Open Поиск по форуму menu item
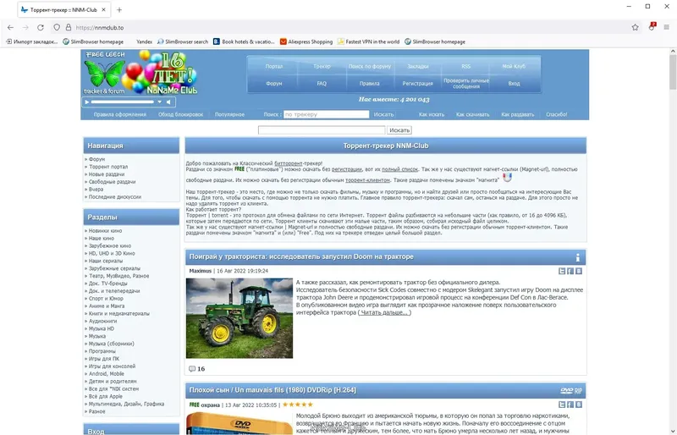 (370, 66)
